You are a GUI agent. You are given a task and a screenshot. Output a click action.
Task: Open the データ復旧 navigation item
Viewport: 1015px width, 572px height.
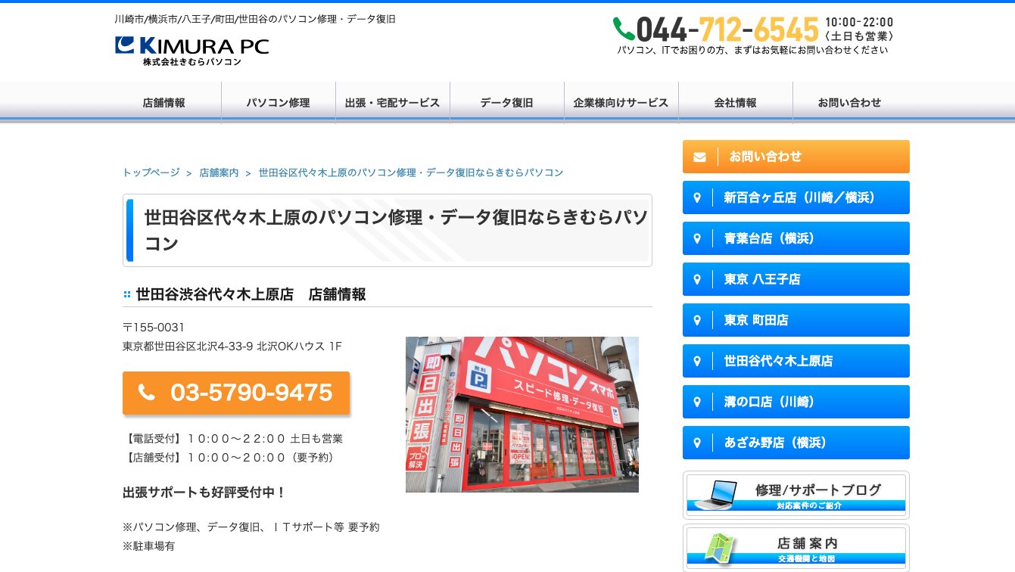click(507, 103)
